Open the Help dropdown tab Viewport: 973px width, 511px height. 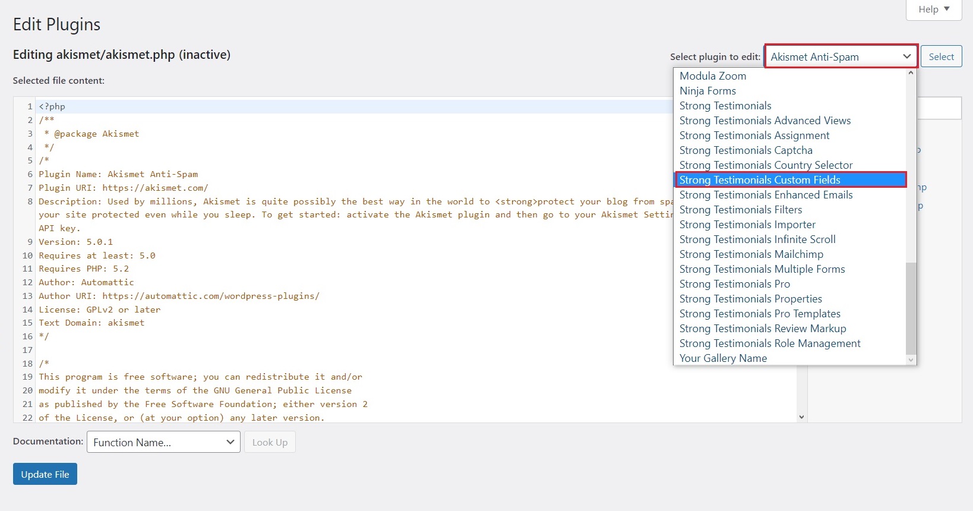(933, 10)
